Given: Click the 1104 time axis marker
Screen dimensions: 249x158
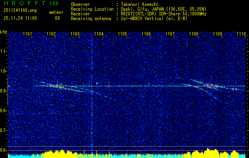Looking at the screenshot, I should tap(99, 34).
